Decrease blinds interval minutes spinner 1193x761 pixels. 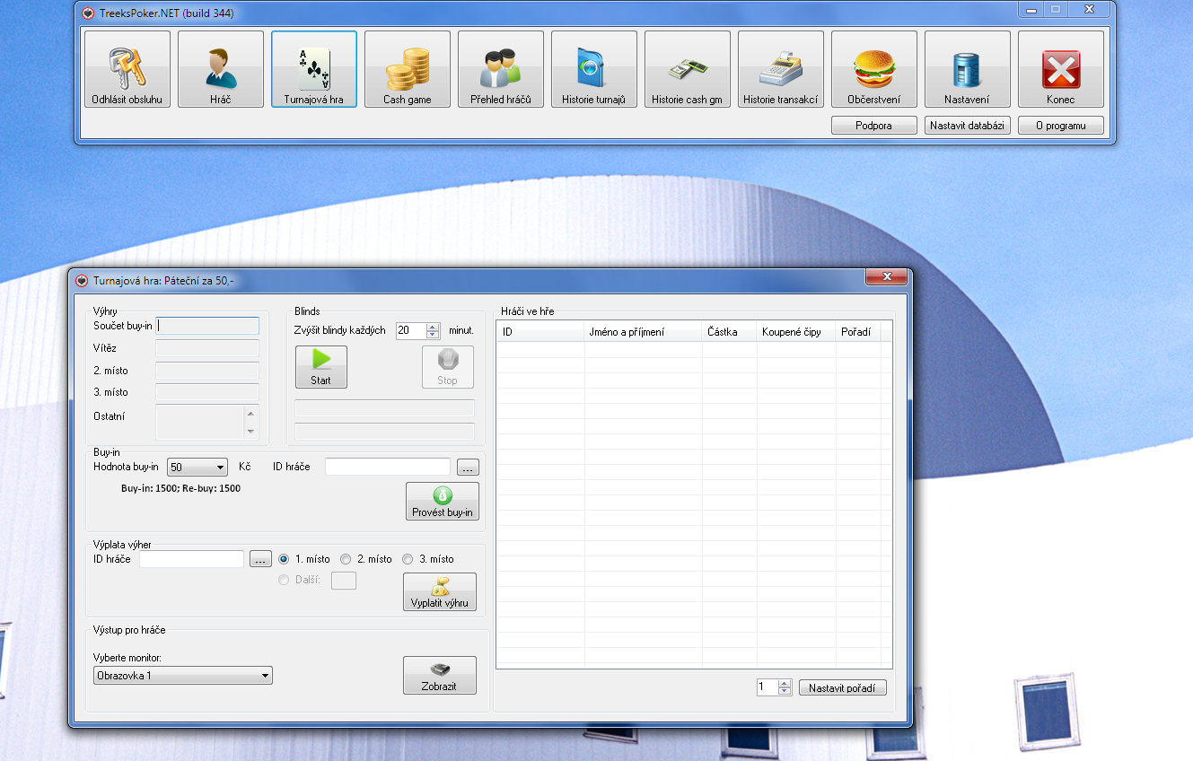tap(433, 335)
